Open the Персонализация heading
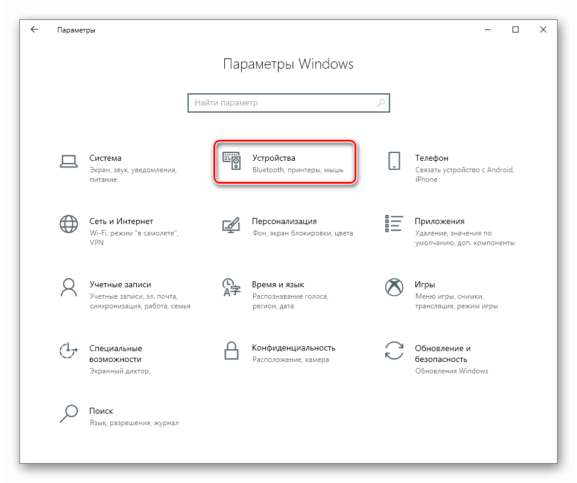Screen dimensions: 577x483 (x=284, y=221)
